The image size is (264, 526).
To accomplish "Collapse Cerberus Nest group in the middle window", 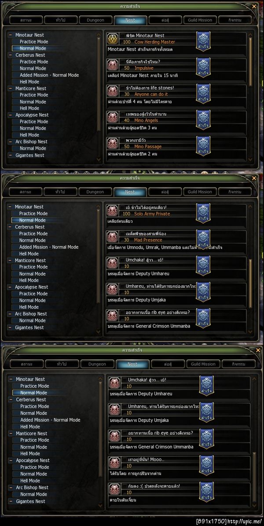I will (10, 227).
